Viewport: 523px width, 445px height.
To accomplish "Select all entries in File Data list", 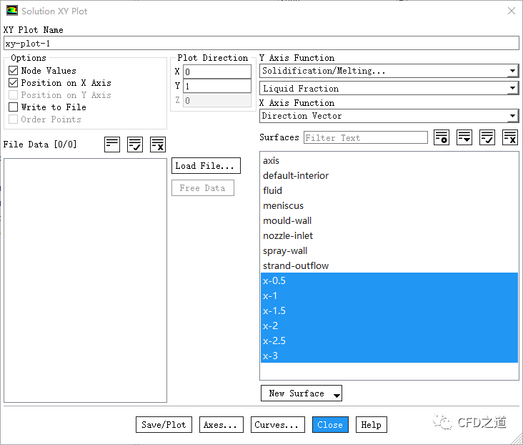I will click(x=135, y=144).
